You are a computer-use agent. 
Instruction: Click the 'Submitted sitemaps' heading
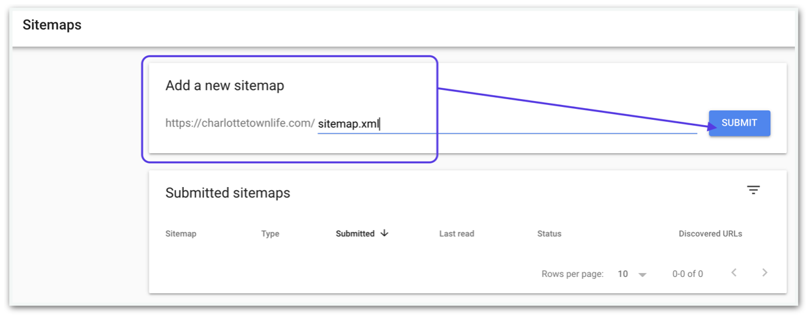(228, 194)
